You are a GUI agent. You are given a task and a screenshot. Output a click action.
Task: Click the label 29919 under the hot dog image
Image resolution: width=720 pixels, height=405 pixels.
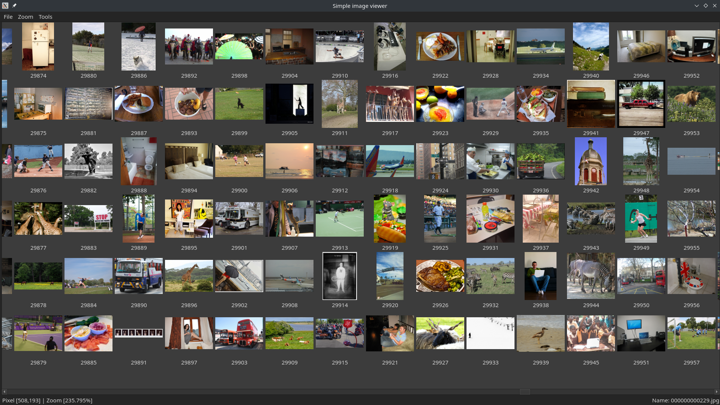(390, 248)
